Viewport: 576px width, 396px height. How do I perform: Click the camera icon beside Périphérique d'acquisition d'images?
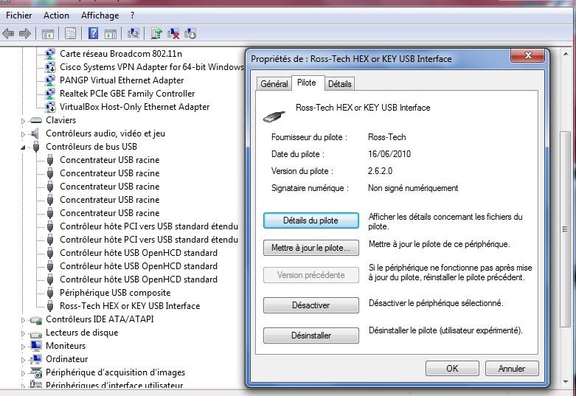tap(36, 372)
